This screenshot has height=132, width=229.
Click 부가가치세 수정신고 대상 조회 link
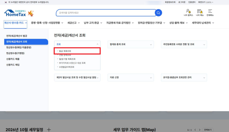[x=72, y=63]
